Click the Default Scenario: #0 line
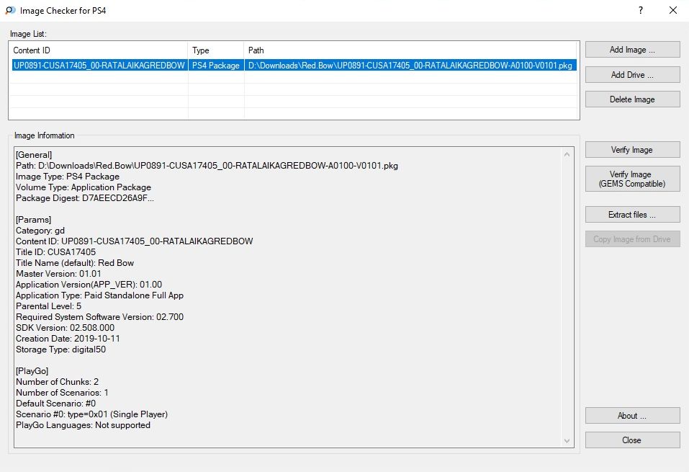This screenshot has width=689, height=472. point(56,404)
